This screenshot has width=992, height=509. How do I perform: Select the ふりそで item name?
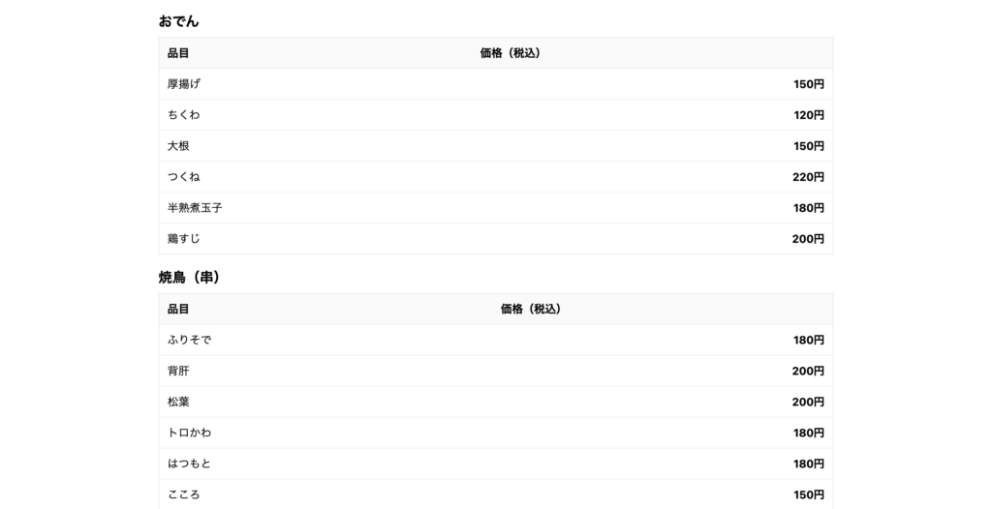[189, 341]
